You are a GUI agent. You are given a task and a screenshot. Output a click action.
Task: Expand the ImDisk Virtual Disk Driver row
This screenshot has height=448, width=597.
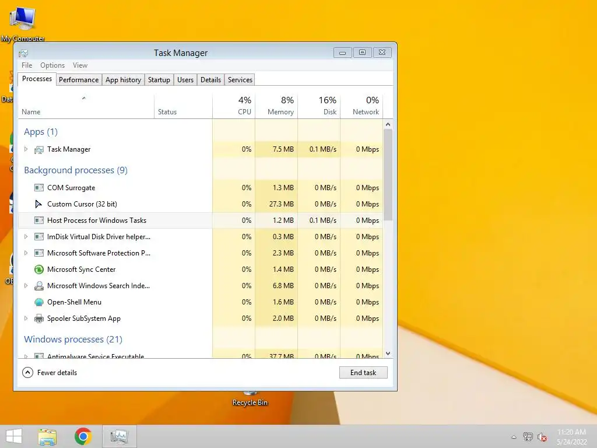[x=26, y=237]
